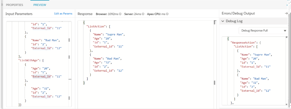This screenshot has height=109, width=291.
Task: Click the Server 24ms timing label
Action: pos(133,14)
